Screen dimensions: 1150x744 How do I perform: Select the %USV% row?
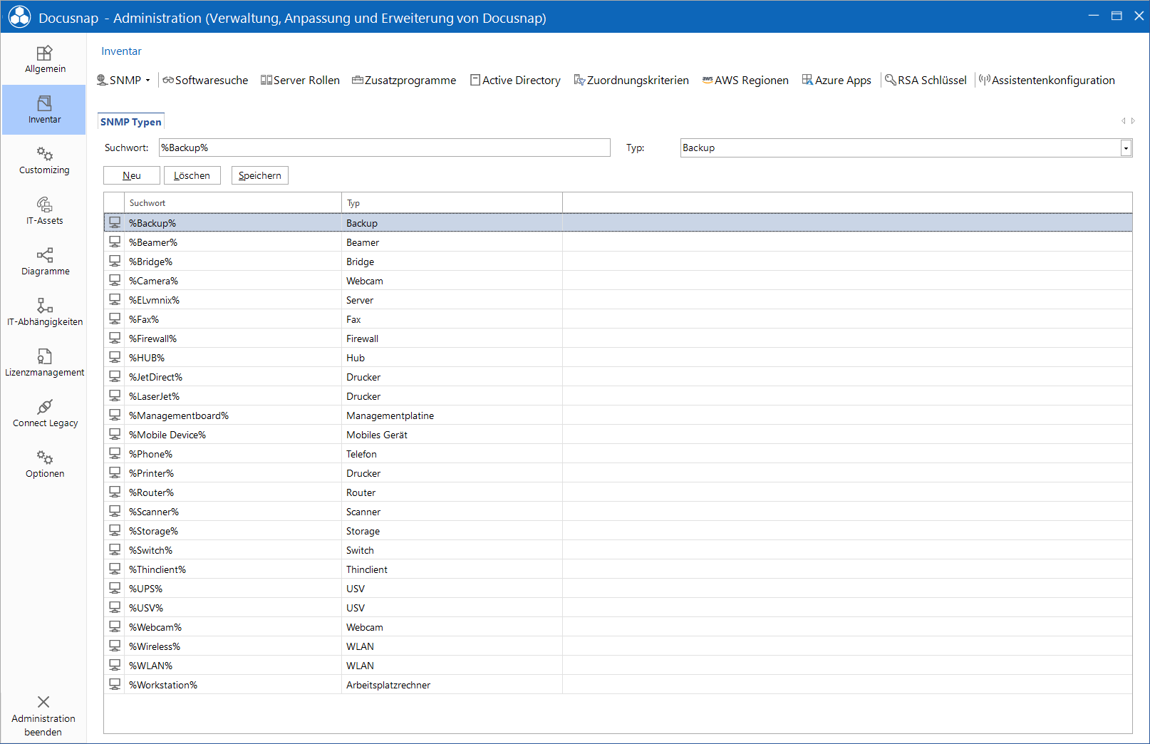(x=618, y=608)
